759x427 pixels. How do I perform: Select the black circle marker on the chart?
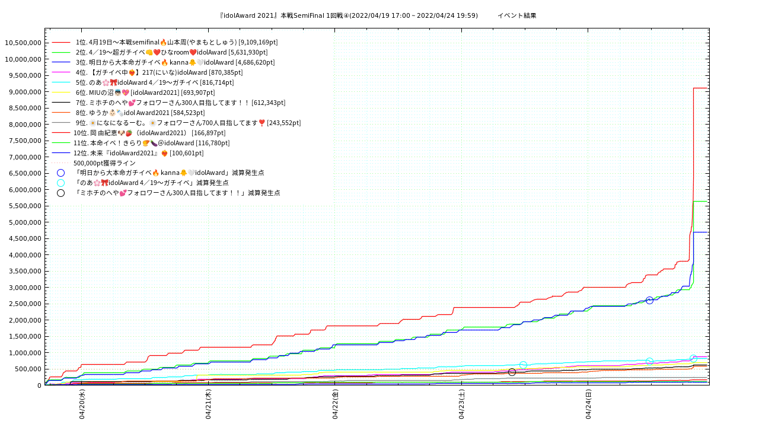512,372
